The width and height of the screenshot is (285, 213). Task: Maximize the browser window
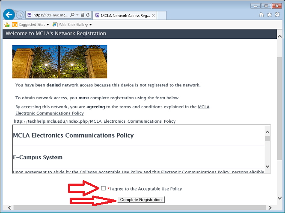266,6
